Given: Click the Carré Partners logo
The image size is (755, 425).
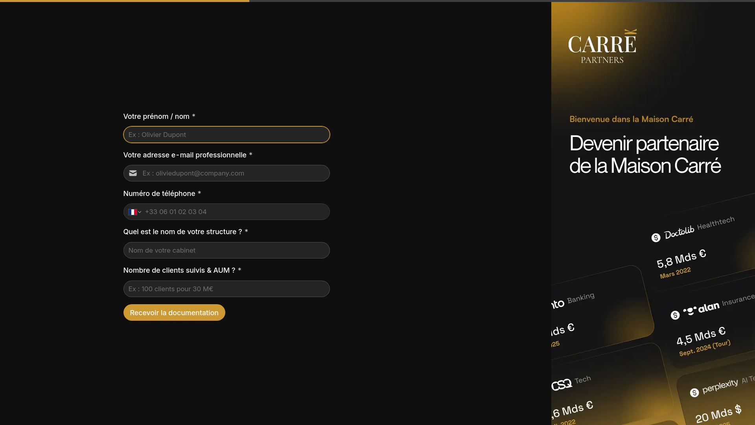Looking at the screenshot, I should pos(602,46).
